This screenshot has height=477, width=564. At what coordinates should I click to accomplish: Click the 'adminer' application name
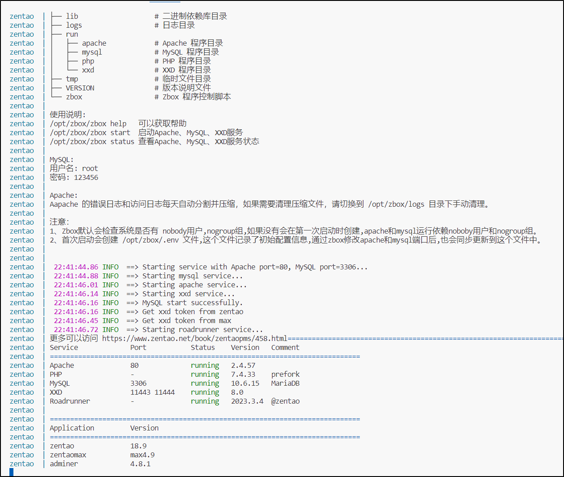pos(64,464)
